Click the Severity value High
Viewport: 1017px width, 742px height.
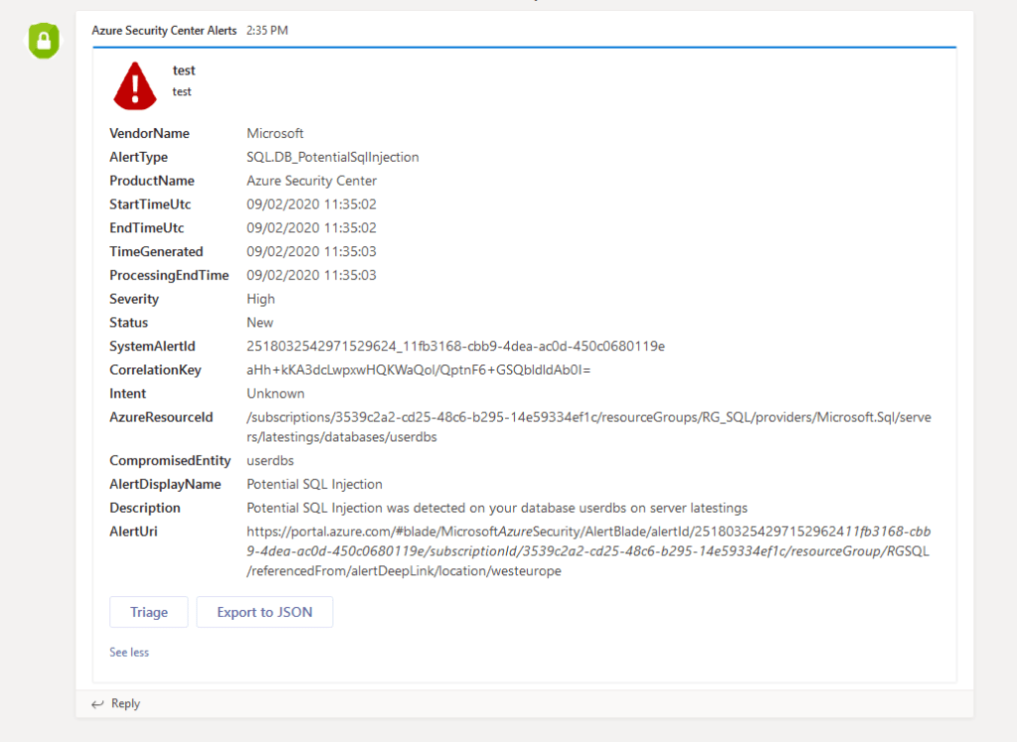coord(260,299)
